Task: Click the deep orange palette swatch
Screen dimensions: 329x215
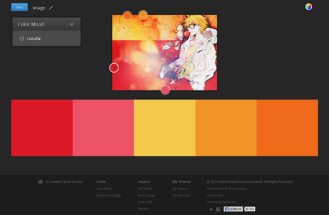Action: [x=287, y=128]
